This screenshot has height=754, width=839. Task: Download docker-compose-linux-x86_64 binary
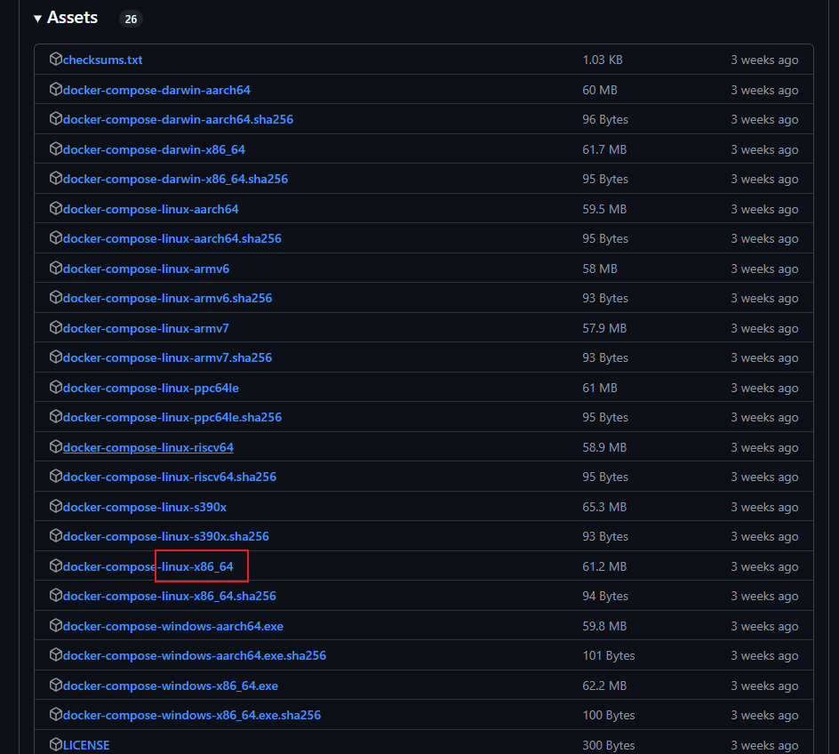148,566
